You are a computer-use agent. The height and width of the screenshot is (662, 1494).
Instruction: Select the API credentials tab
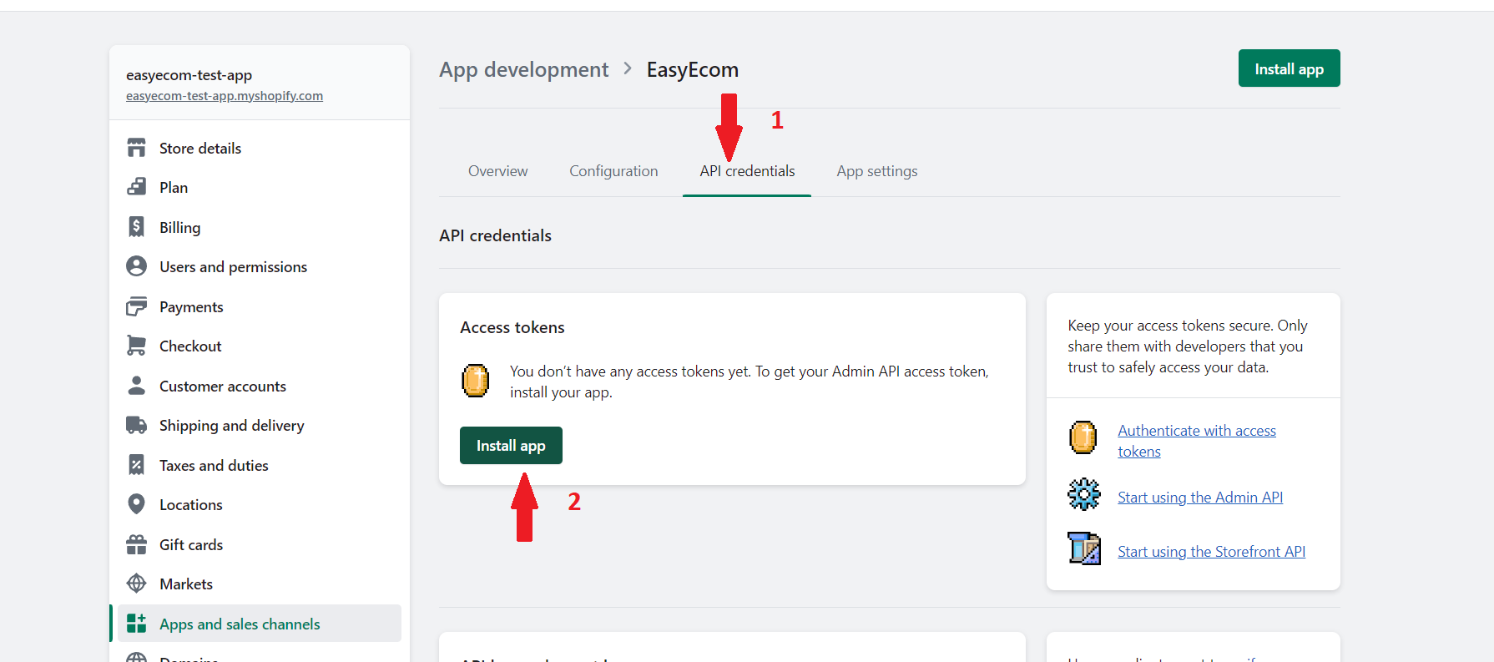pyautogui.click(x=747, y=171)
